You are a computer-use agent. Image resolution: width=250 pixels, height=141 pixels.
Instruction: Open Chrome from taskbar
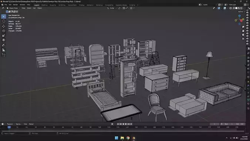pos(128,138)
